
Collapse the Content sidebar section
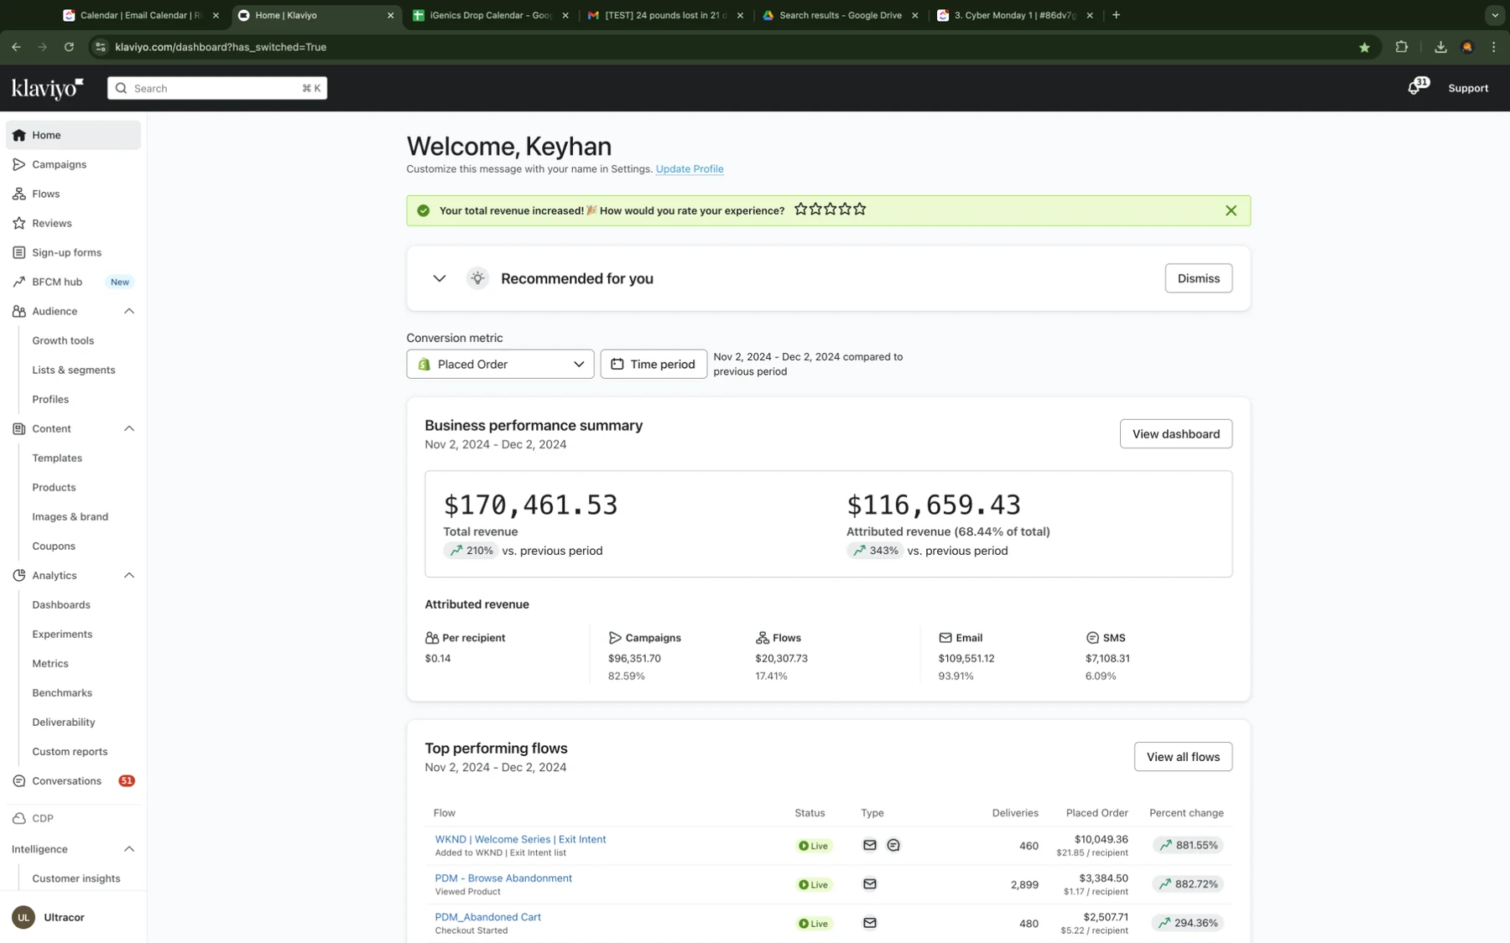point(129,428)
